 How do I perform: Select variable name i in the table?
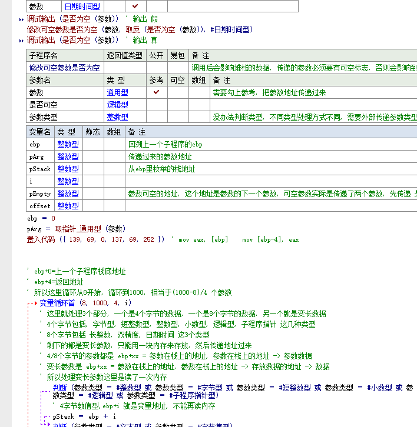pyautogui.click(x=31, y=181)
